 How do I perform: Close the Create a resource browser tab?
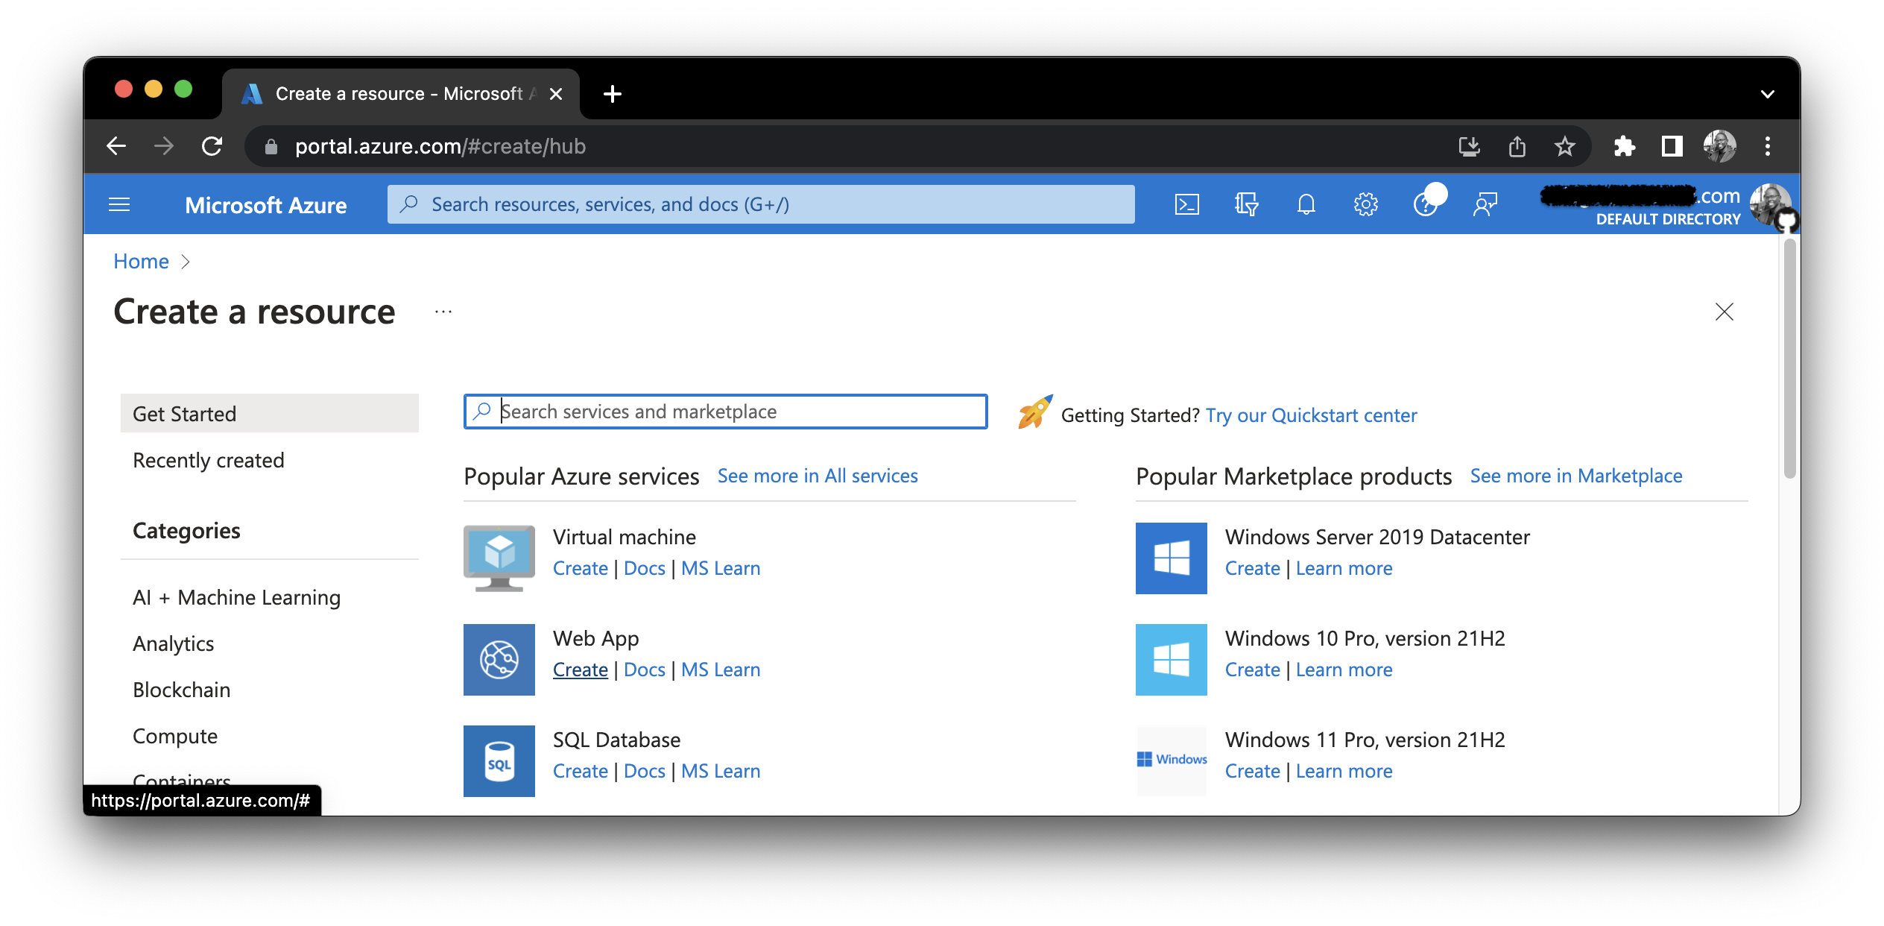(x=556, y=94)
